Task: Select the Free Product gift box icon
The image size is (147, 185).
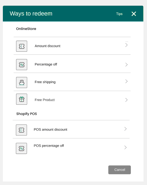Action: [x=22, y=99]
